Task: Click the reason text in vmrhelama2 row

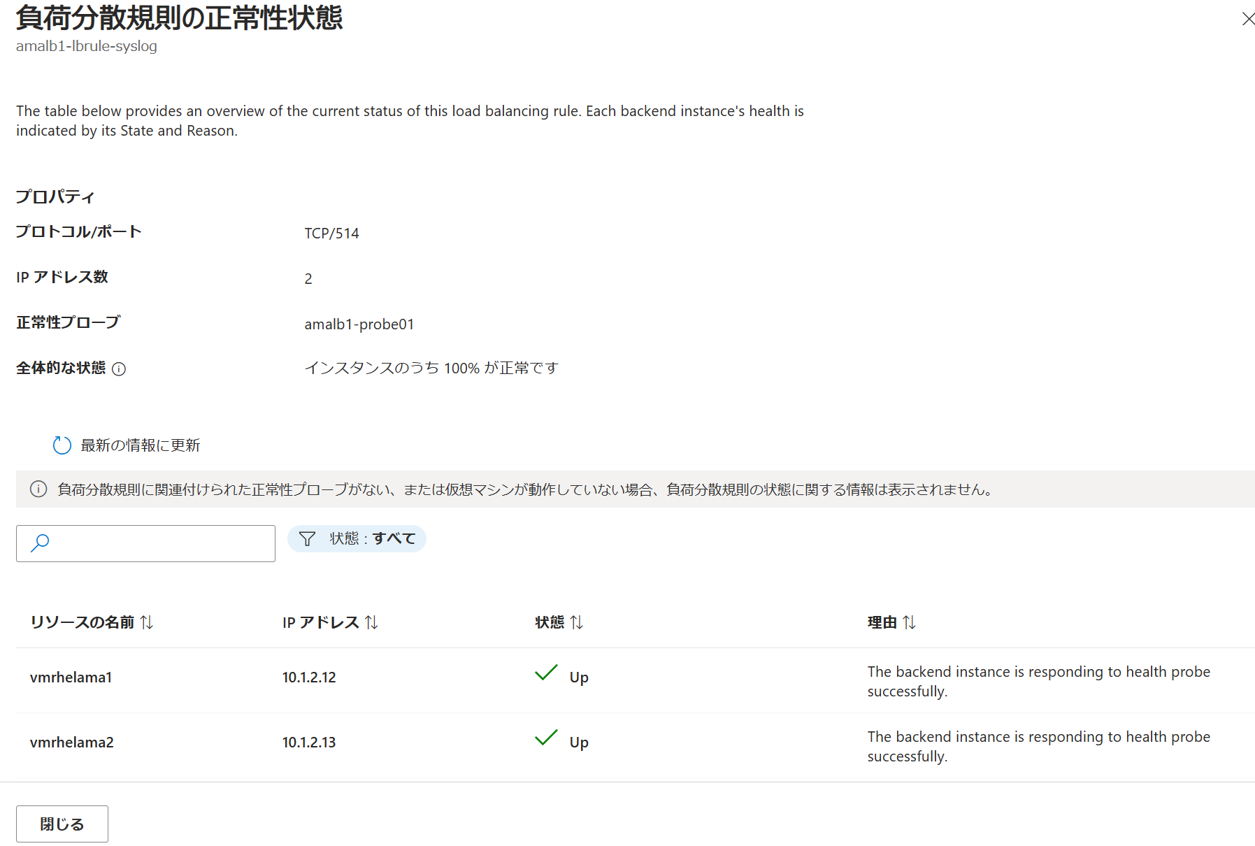Action: pyautogui.click(x=1039, y=747)
